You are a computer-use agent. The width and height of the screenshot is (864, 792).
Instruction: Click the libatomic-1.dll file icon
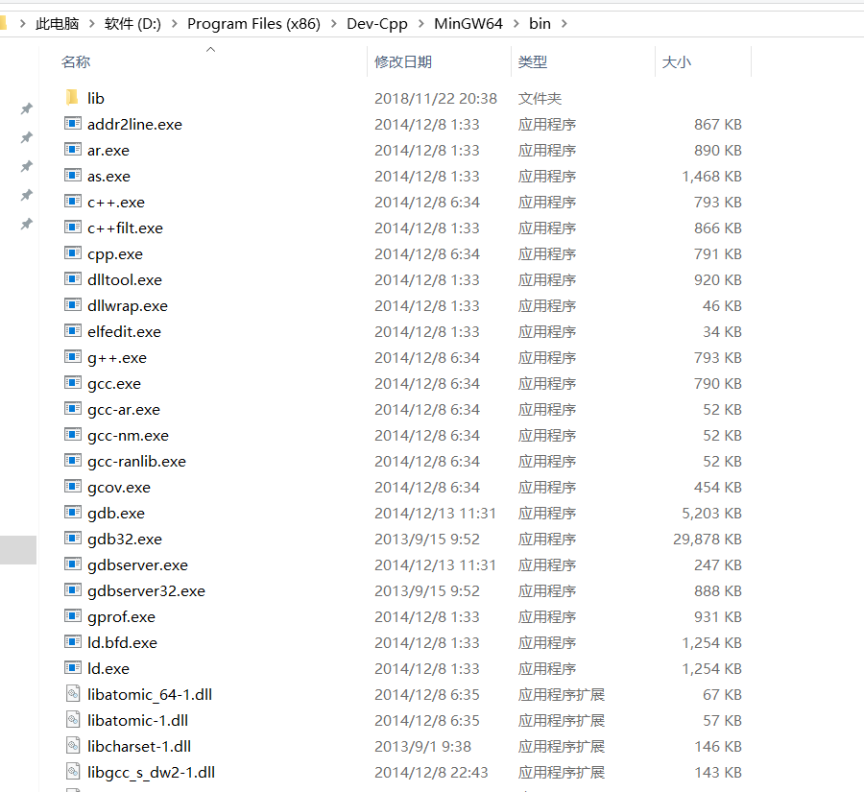(x=72, y=720)
